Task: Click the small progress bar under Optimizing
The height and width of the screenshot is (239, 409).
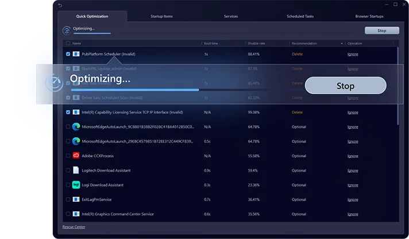Action: pyautogui.click(x=92, y=33)
